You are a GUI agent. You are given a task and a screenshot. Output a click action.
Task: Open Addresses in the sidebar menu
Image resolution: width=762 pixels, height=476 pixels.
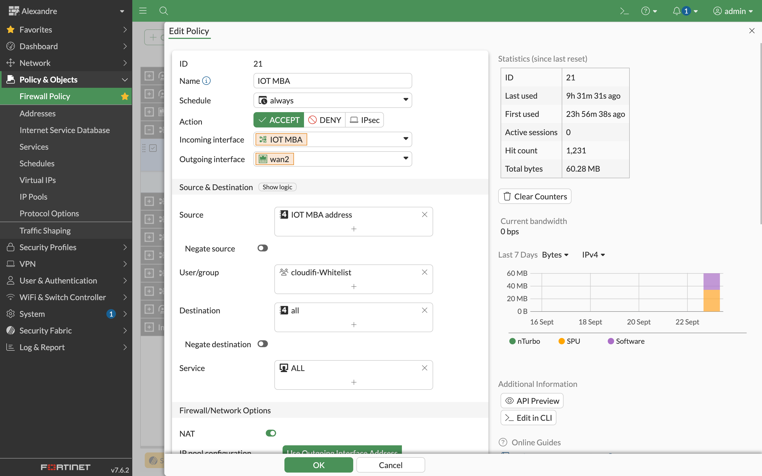[x=38, y=113]
